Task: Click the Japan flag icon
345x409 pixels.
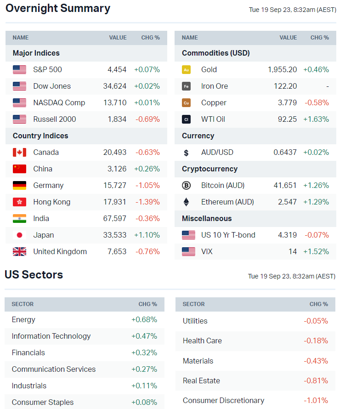Action: 19,235
